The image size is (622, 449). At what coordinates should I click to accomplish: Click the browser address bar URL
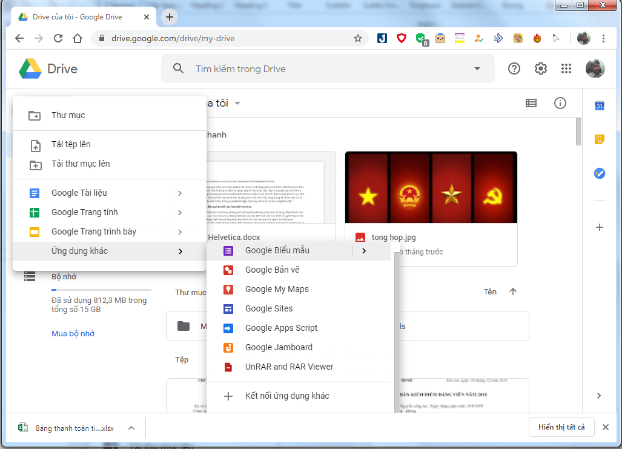click(x=173, y=39)
